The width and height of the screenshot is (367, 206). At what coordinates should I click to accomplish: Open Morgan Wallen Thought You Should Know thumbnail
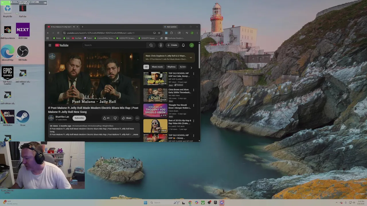click(155, 110)
